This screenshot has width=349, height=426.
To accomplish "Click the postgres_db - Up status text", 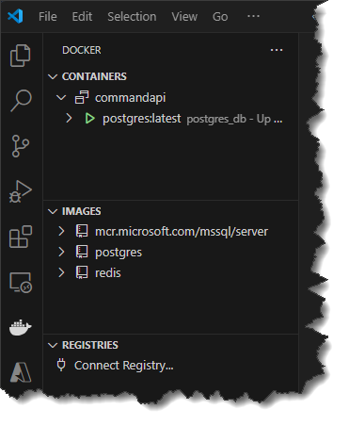I will (x=234, y=119).
